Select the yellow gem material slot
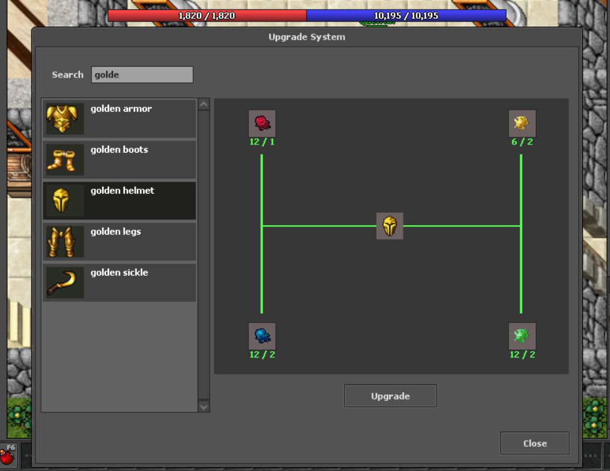This screenshot has height=471, width=610. click(x=522, y=124)
